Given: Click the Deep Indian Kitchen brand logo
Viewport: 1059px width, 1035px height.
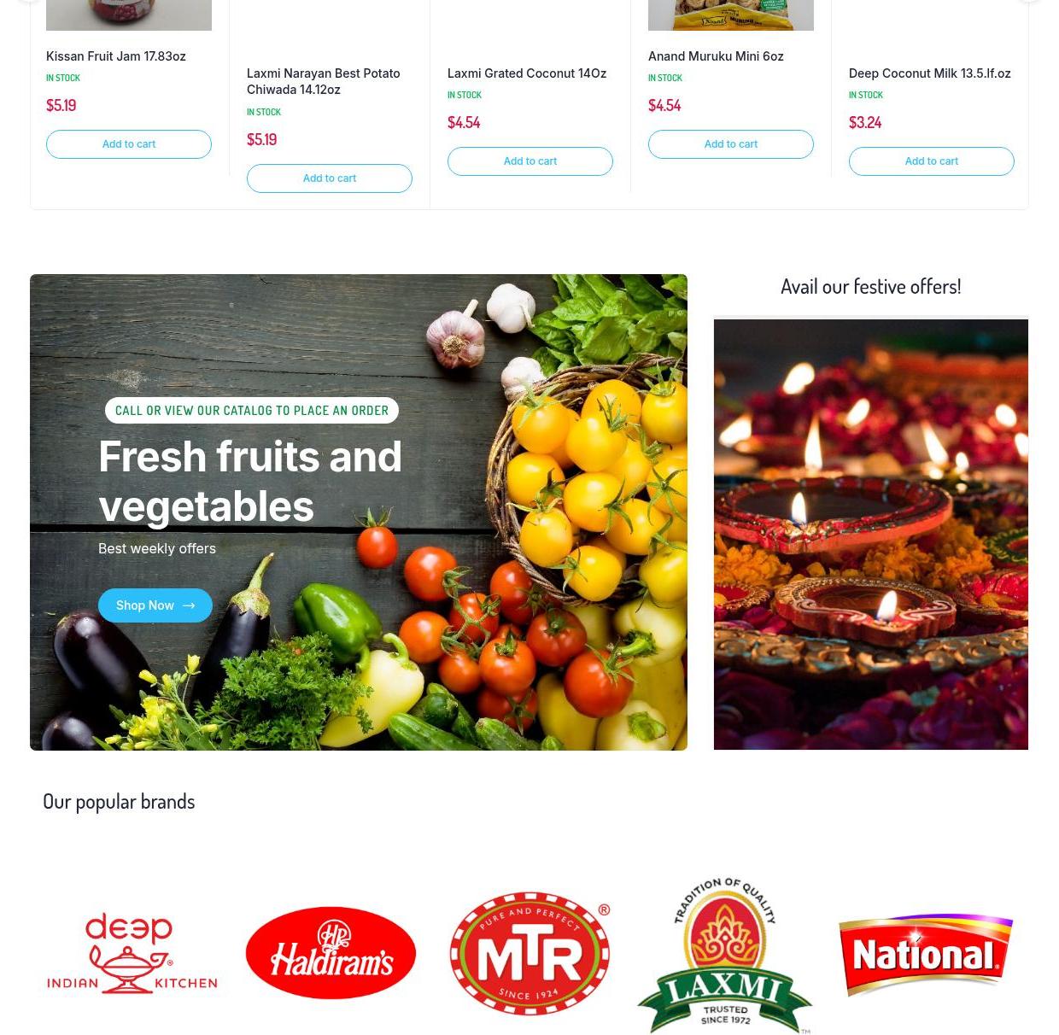Looking at the screenshot, I should coord(132,952).
